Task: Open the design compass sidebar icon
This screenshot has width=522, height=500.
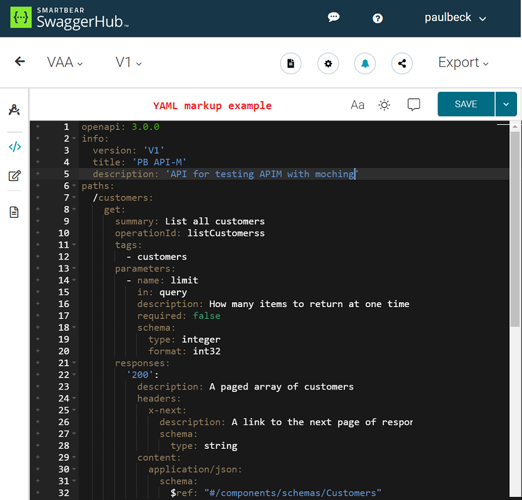Action: pos(14,109)
